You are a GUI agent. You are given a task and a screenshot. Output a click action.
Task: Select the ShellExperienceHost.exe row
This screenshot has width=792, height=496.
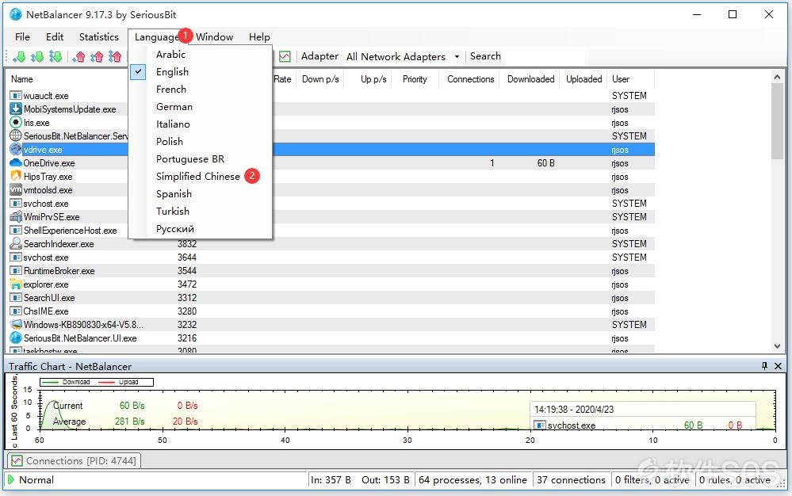(331, 231)
